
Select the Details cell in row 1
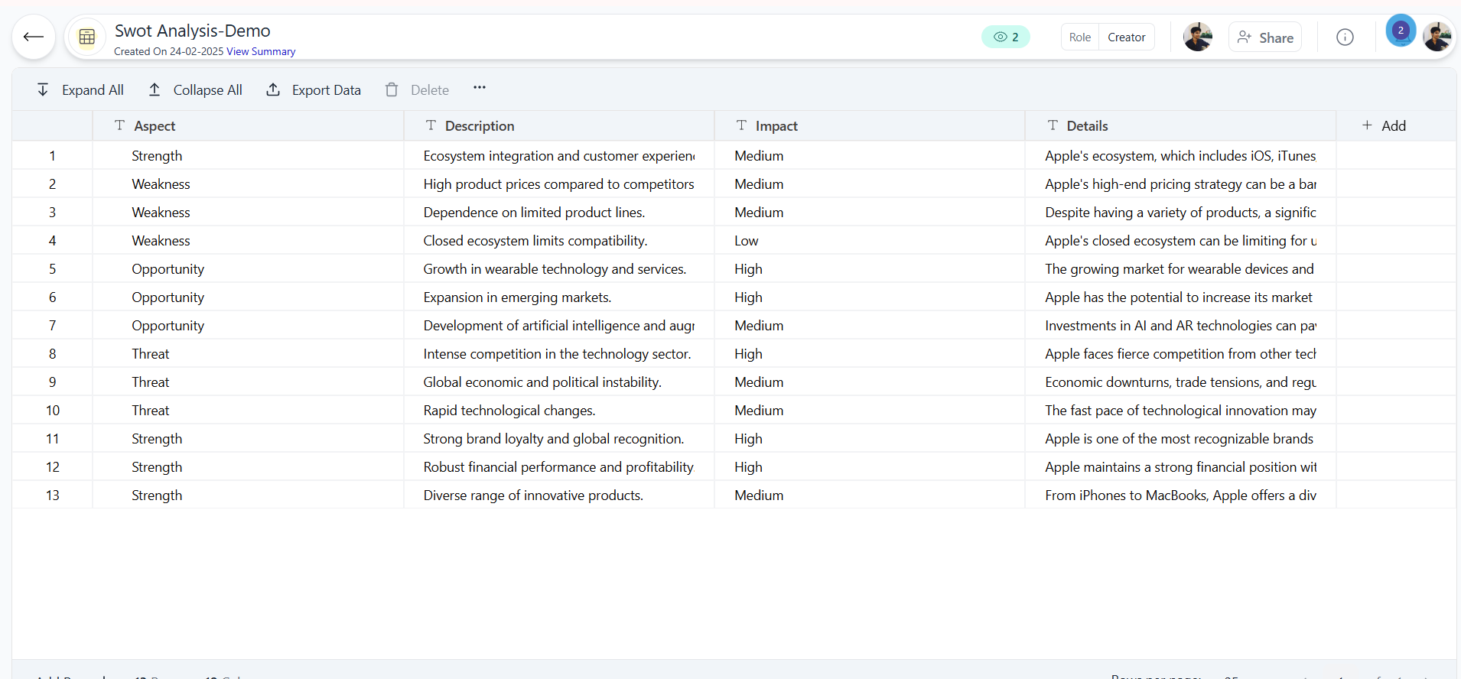click(1180, 156)
